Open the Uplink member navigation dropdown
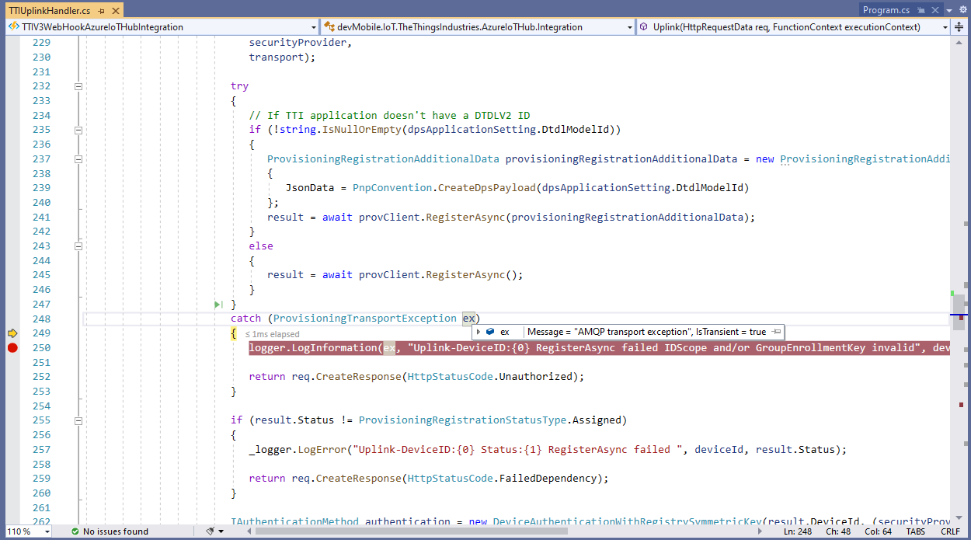Screen dimensions: 971x540 pyautogui.click(x=945, y=27)
